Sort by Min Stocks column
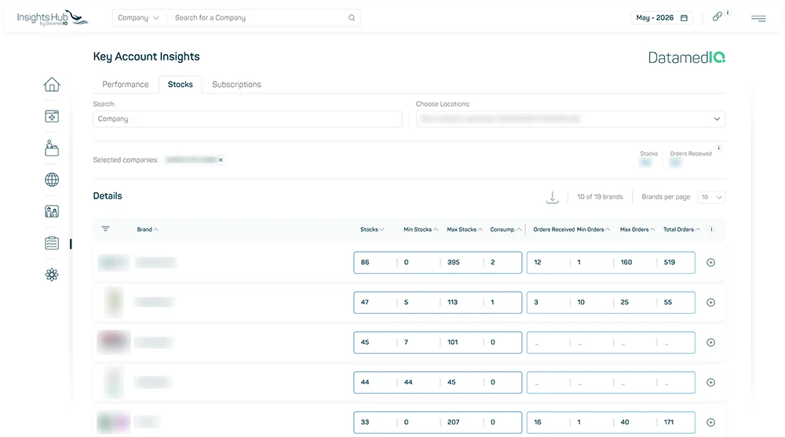Image resolution: width=785 pixels, height=437 pixels. [x=421, y=229]
